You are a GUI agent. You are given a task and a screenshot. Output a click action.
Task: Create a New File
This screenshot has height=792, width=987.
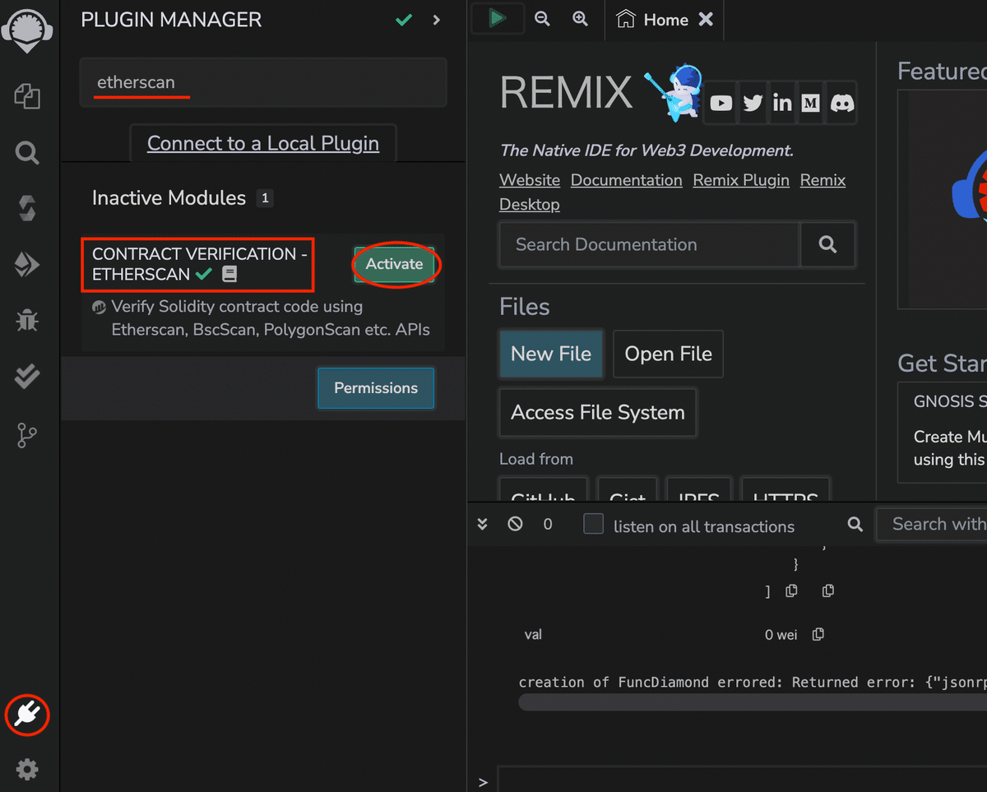pos(550,354)
